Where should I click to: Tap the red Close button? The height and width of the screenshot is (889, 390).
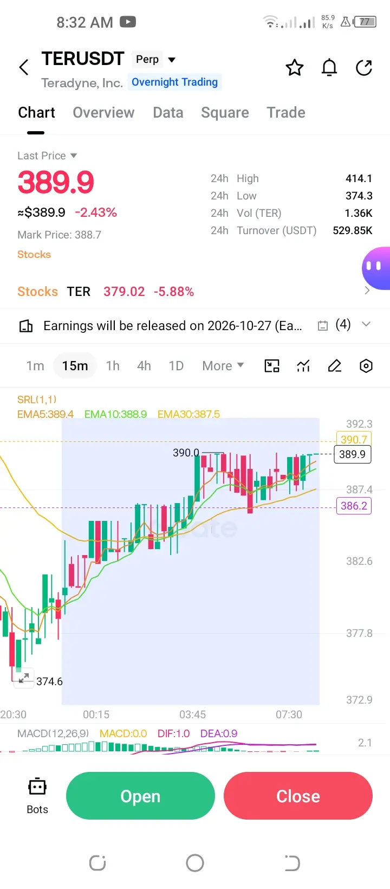coord(298,796)
